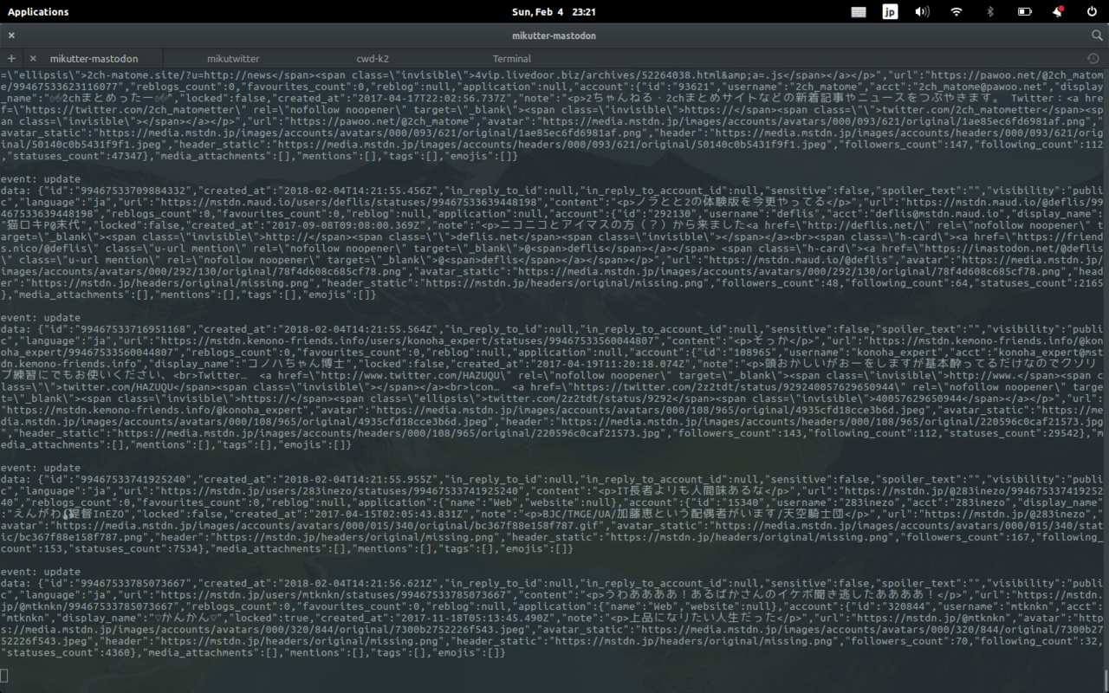Open the notifications bell icon
Image resolution: width=1109 pixels, height=693 pixels.
pyautogui.click(x=1058, y=12)
